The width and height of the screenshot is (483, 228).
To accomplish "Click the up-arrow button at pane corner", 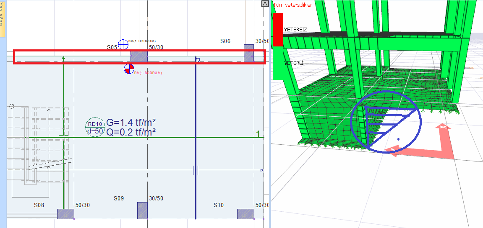I will (x=265, y=4).
